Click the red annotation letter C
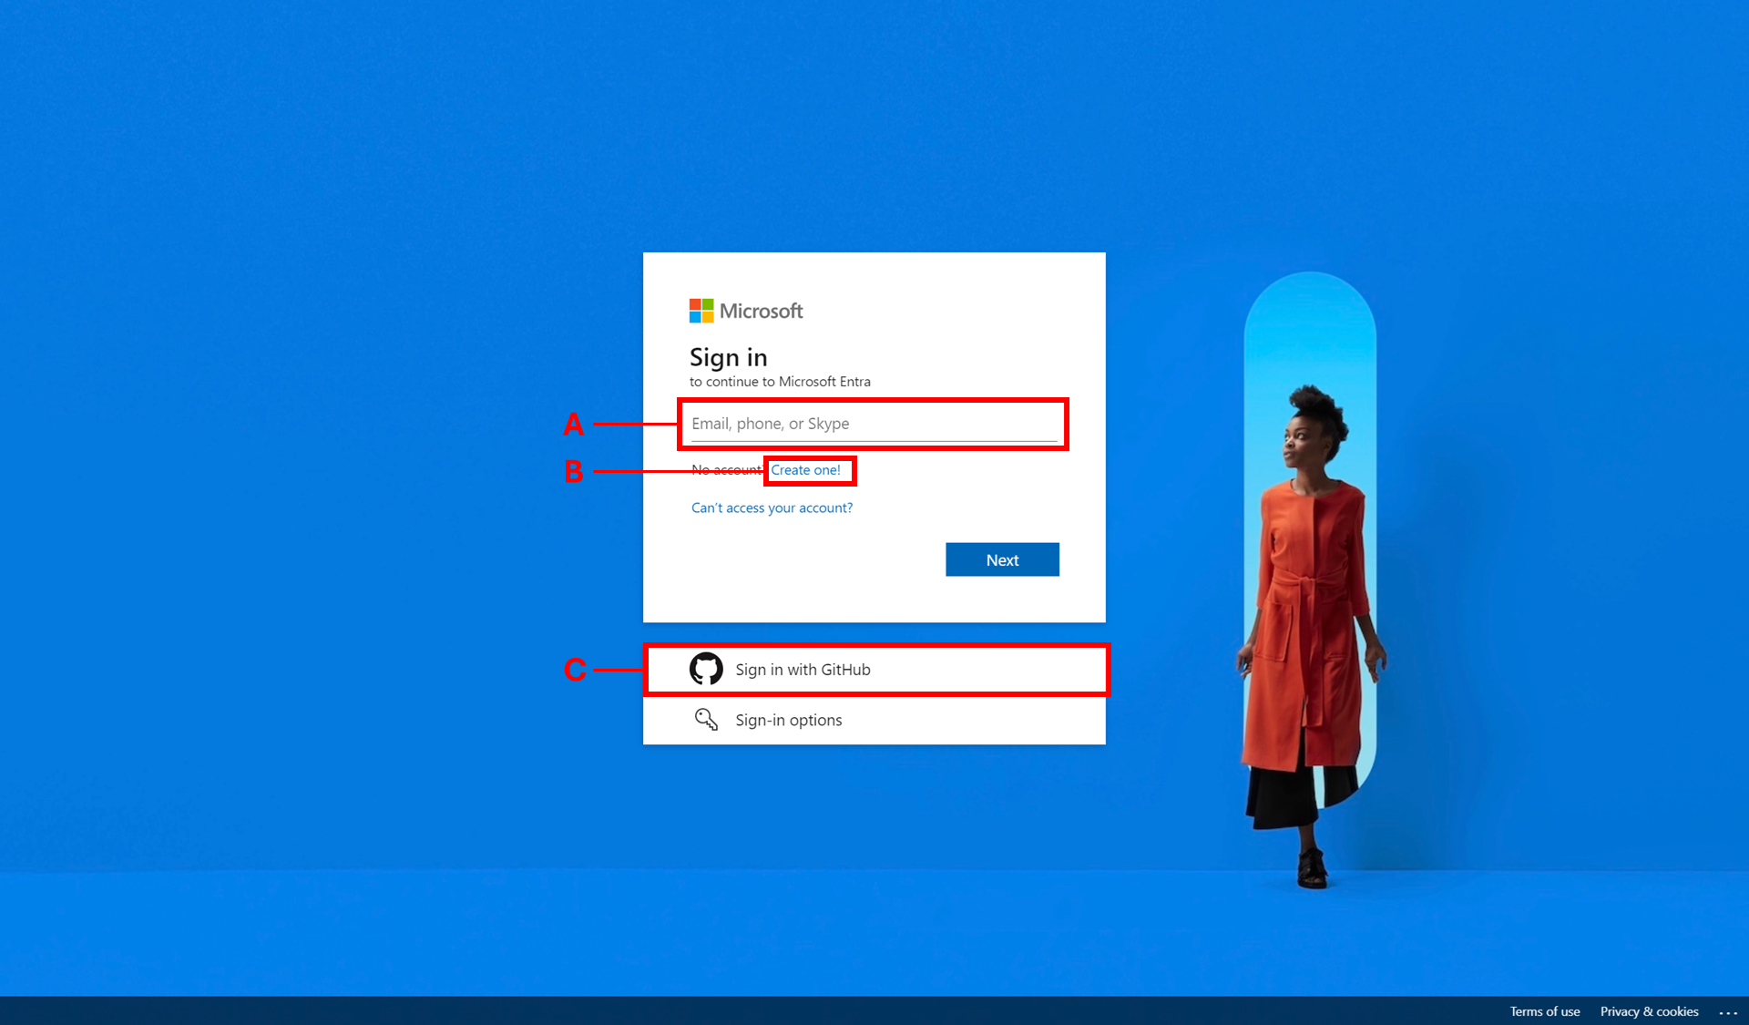 [x=574, y=670]
